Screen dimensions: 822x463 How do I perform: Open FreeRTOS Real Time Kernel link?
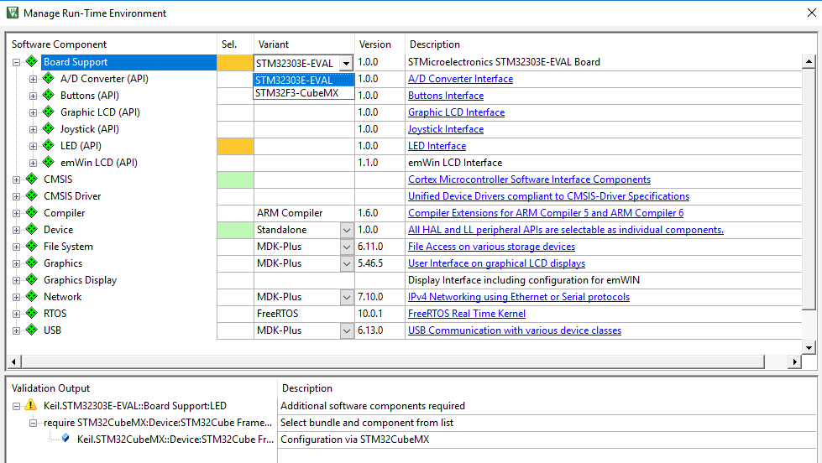pos(467,313)
